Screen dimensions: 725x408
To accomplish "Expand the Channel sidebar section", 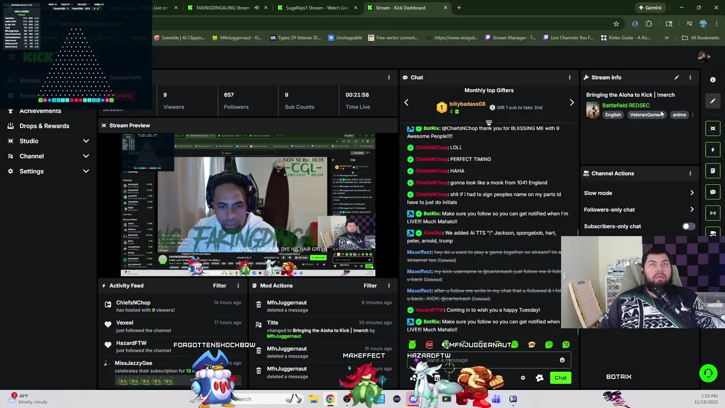I will point(86,156).
